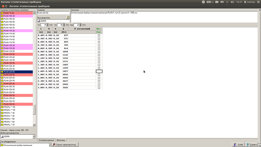Select the Величины tab
Screen dimensions: 261x147
click(61, 140)
